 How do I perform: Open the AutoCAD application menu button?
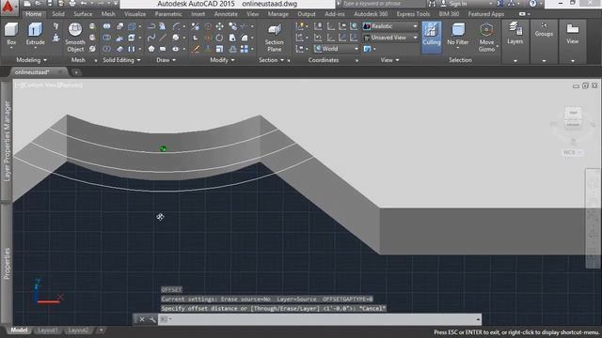point(8,7)
